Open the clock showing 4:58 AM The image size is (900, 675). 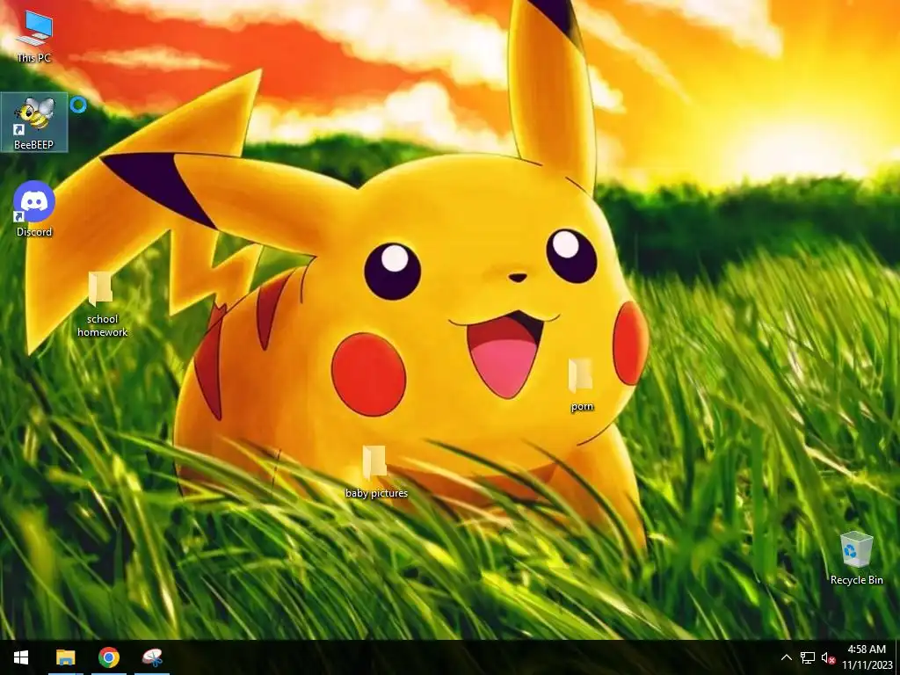(867, 657)
